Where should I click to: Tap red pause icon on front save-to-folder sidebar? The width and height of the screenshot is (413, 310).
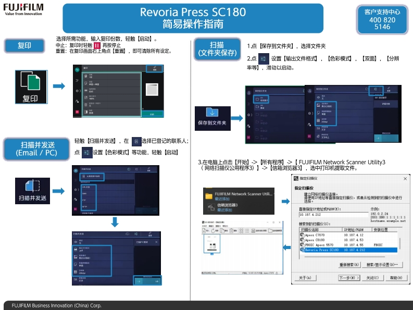[309, 137]
